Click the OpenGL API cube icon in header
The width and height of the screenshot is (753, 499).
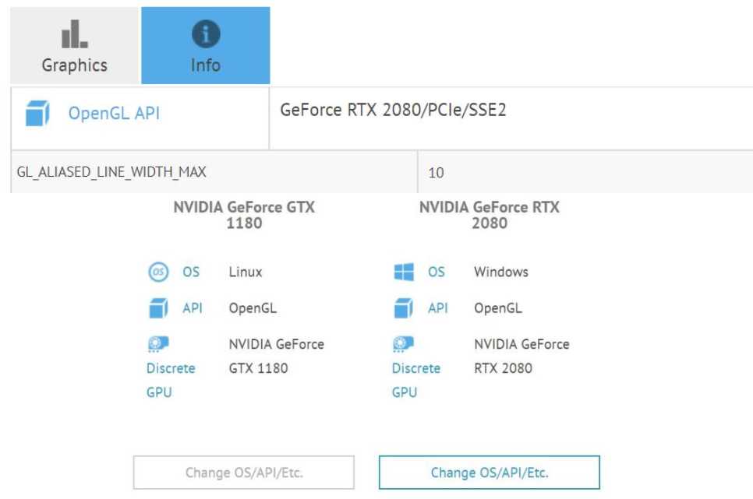pyautogui.click(x=37, y=113)
